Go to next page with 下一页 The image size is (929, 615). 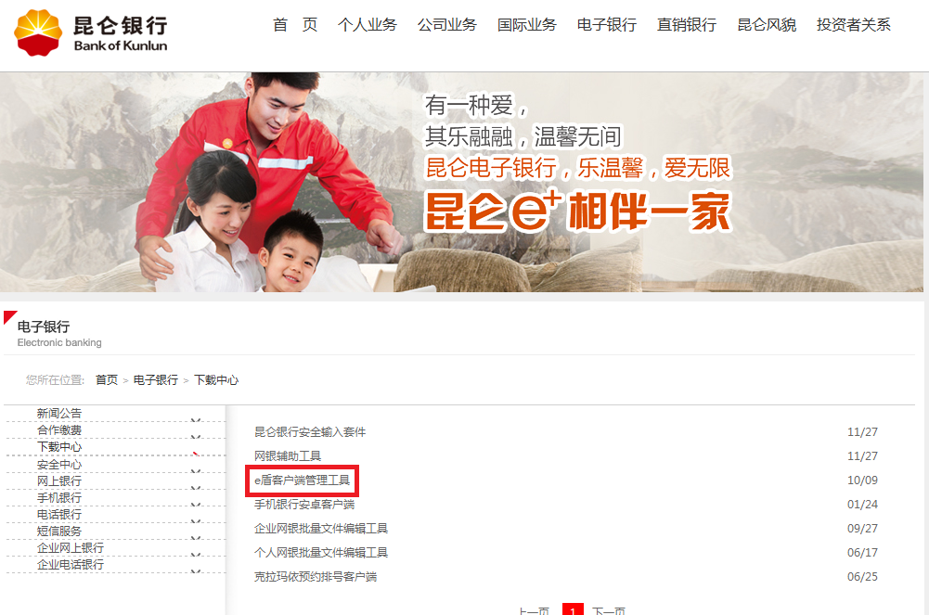coord(609,610)
